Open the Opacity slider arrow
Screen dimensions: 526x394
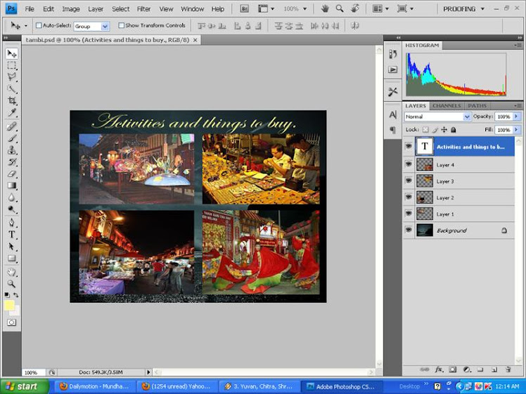pos(516,117)
